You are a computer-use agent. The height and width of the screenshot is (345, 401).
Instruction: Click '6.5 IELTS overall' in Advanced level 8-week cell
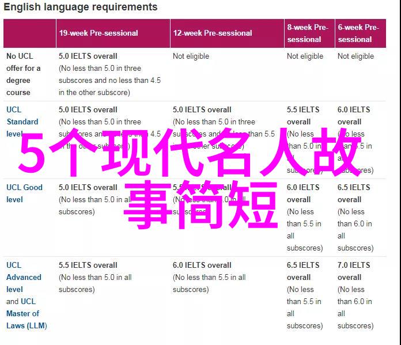[x=303, y=271]
